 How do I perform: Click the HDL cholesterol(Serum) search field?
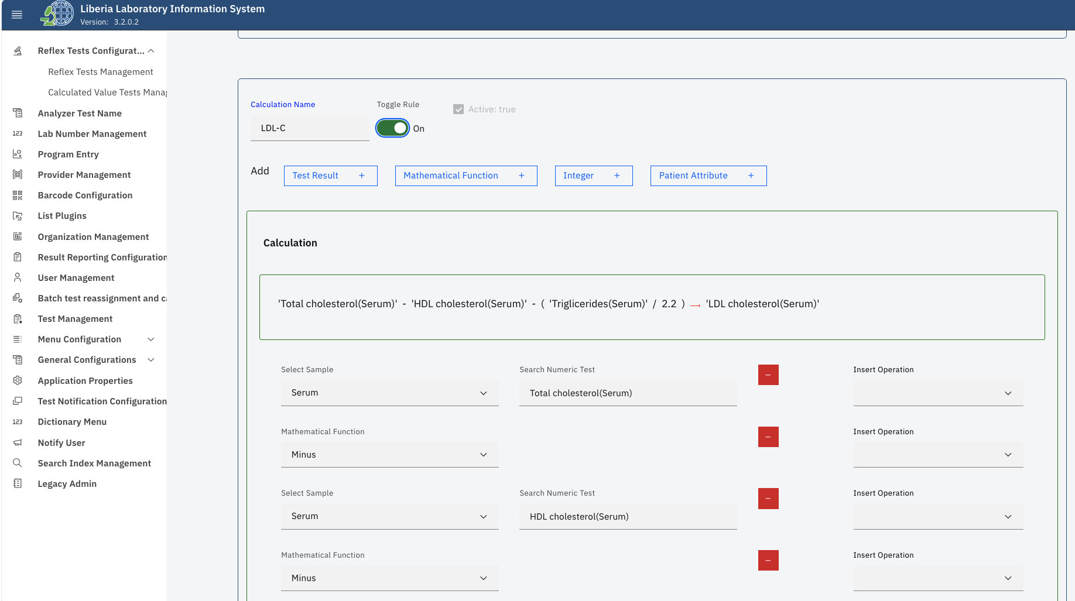628,517
